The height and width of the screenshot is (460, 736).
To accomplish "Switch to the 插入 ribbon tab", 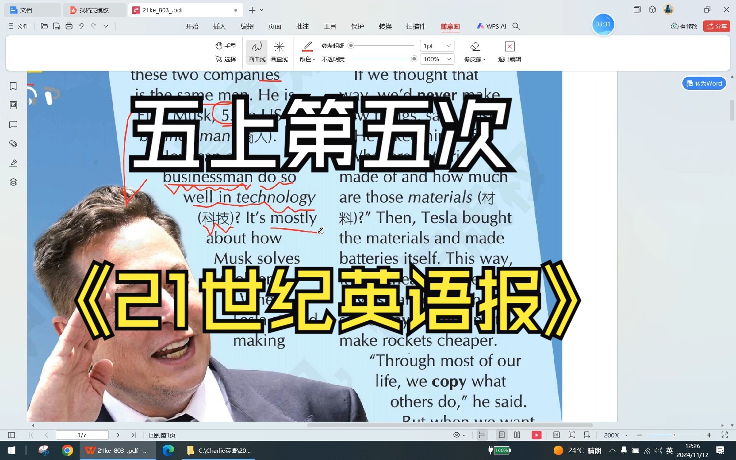I will point(219,26).
